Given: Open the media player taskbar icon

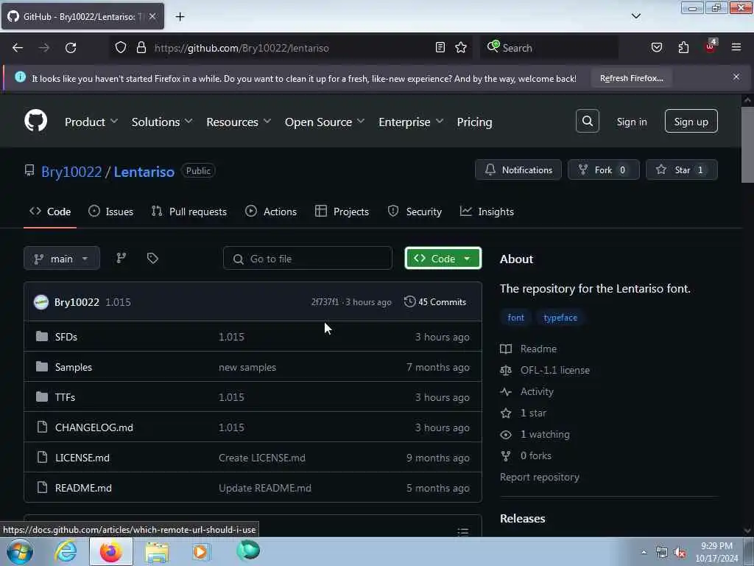Looking at the screenshot, I should point(201,551).
